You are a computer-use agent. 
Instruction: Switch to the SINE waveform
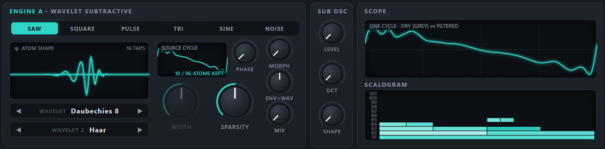[227, 29]
